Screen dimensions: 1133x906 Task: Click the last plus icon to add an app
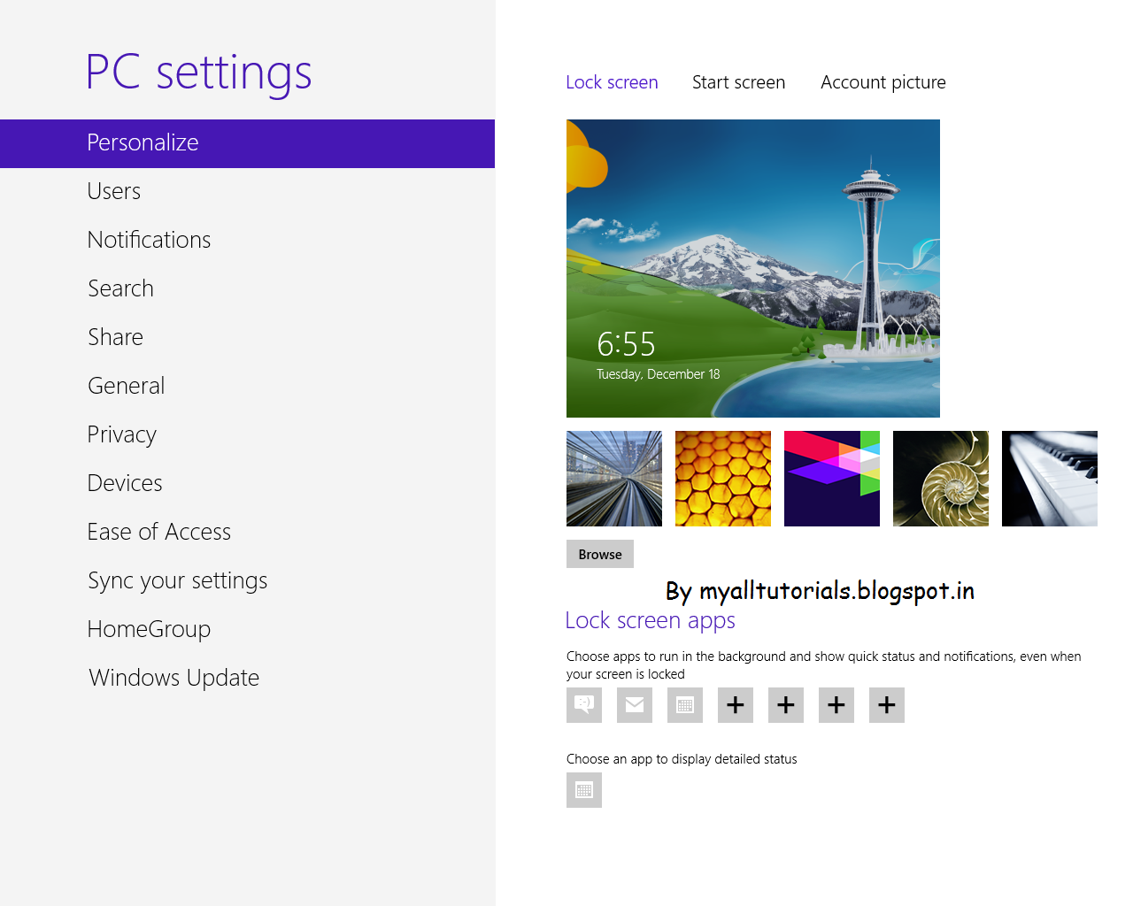pos(886,705)
